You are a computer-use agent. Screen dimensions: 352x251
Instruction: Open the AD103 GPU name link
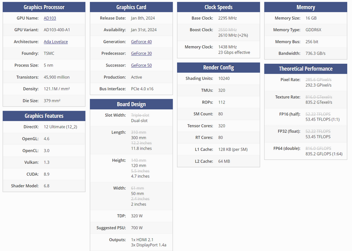point(50,18)
